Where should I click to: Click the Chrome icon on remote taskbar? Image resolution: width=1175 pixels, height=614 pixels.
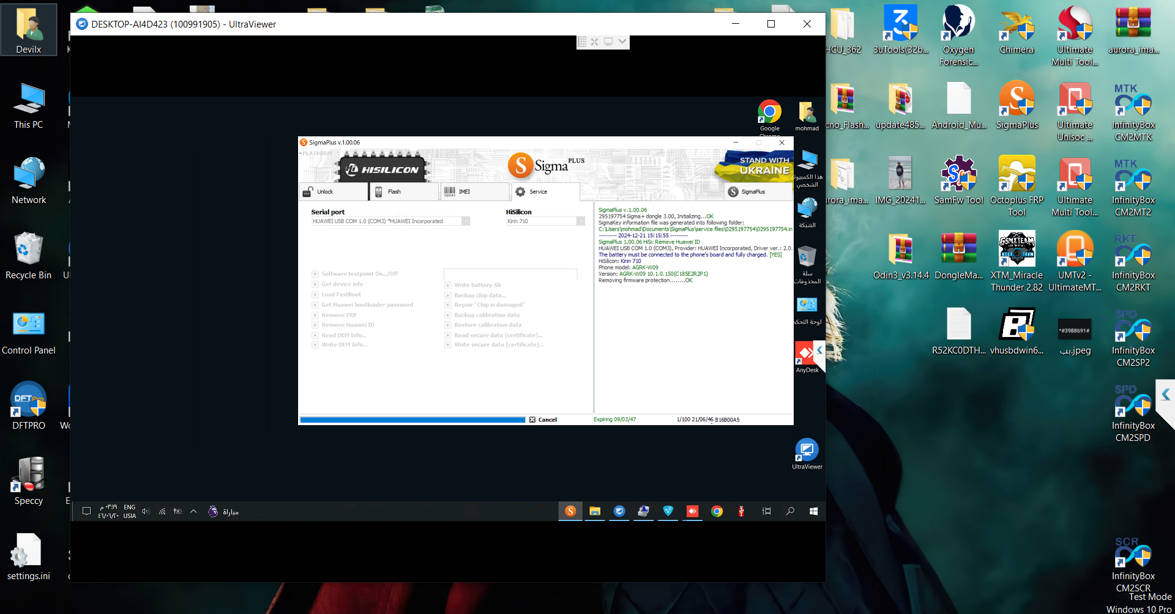point(717,511)
